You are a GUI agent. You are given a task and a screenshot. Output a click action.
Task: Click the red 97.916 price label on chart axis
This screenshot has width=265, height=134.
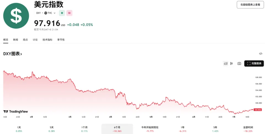point(258,110)
